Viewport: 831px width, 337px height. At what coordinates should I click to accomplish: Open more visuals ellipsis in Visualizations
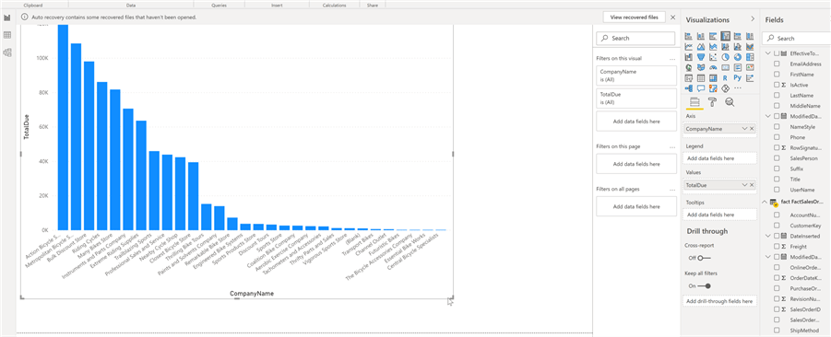point(738,87)
